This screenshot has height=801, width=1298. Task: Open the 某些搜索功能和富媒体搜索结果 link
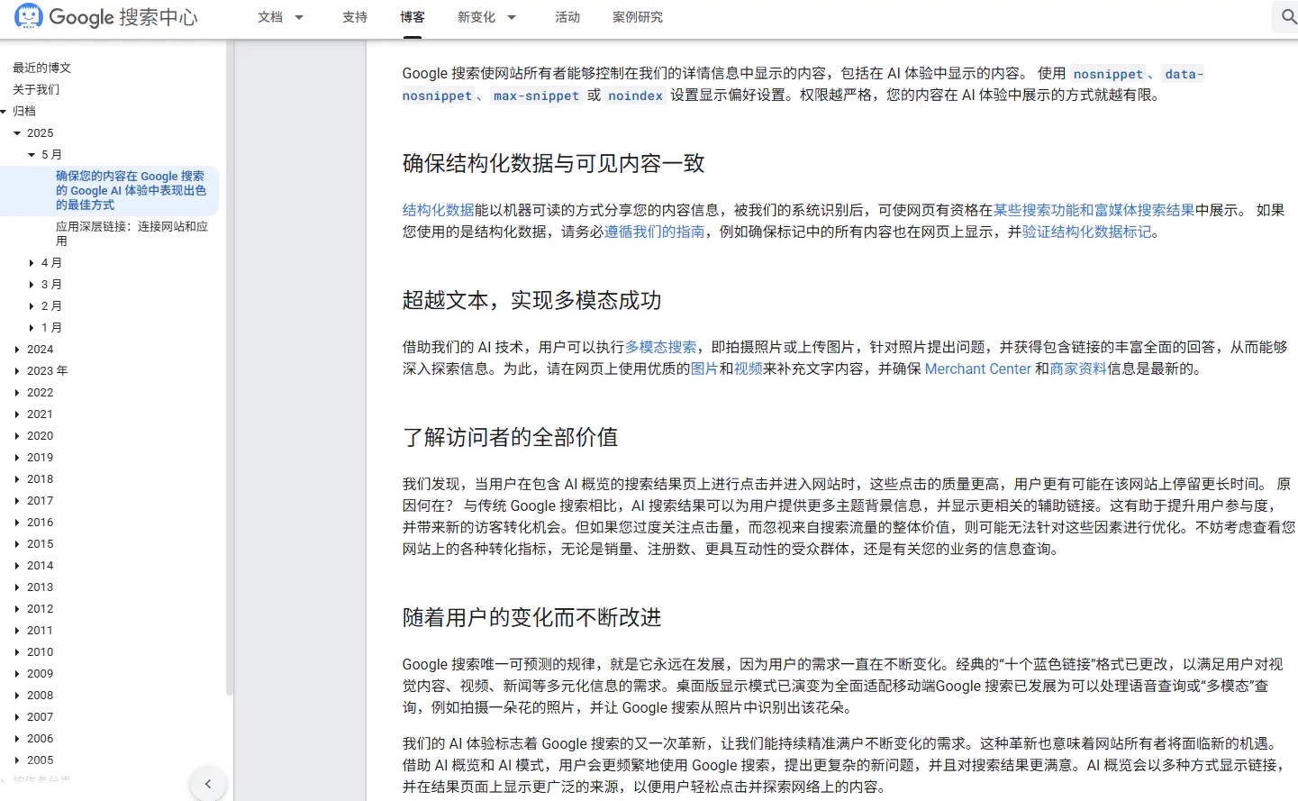coord(1094,210)
